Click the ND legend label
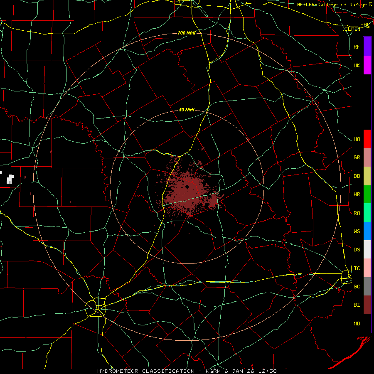Image resolution: width=374 pixels, height=374 pixels. coord(357,324)
